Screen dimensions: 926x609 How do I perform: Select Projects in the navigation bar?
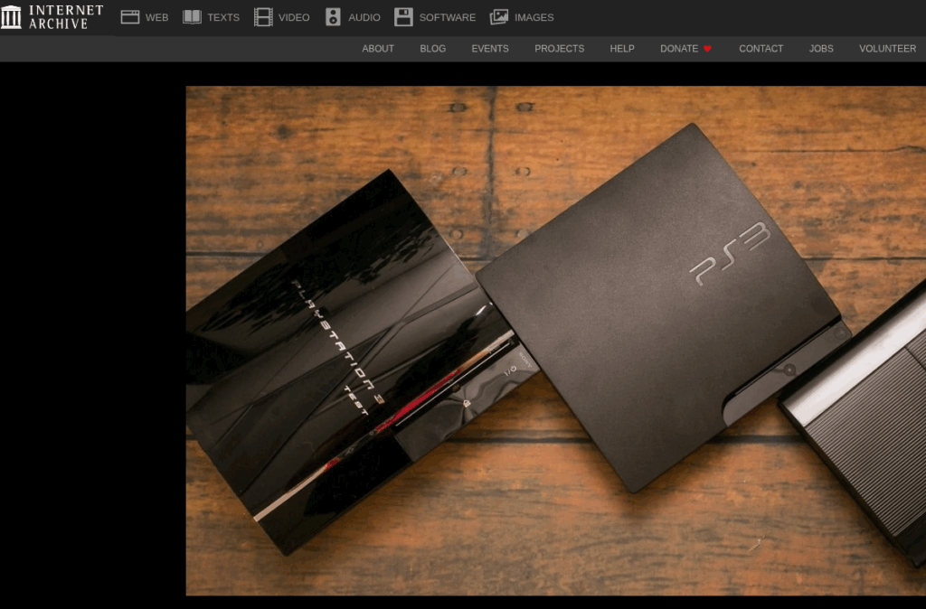559,49
